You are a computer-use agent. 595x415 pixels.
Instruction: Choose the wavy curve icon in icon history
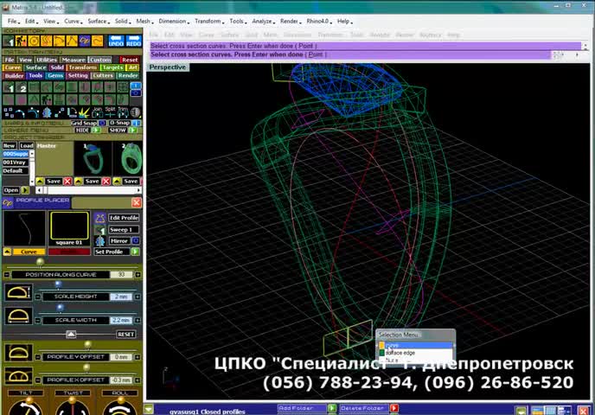(x=98, y=41)
